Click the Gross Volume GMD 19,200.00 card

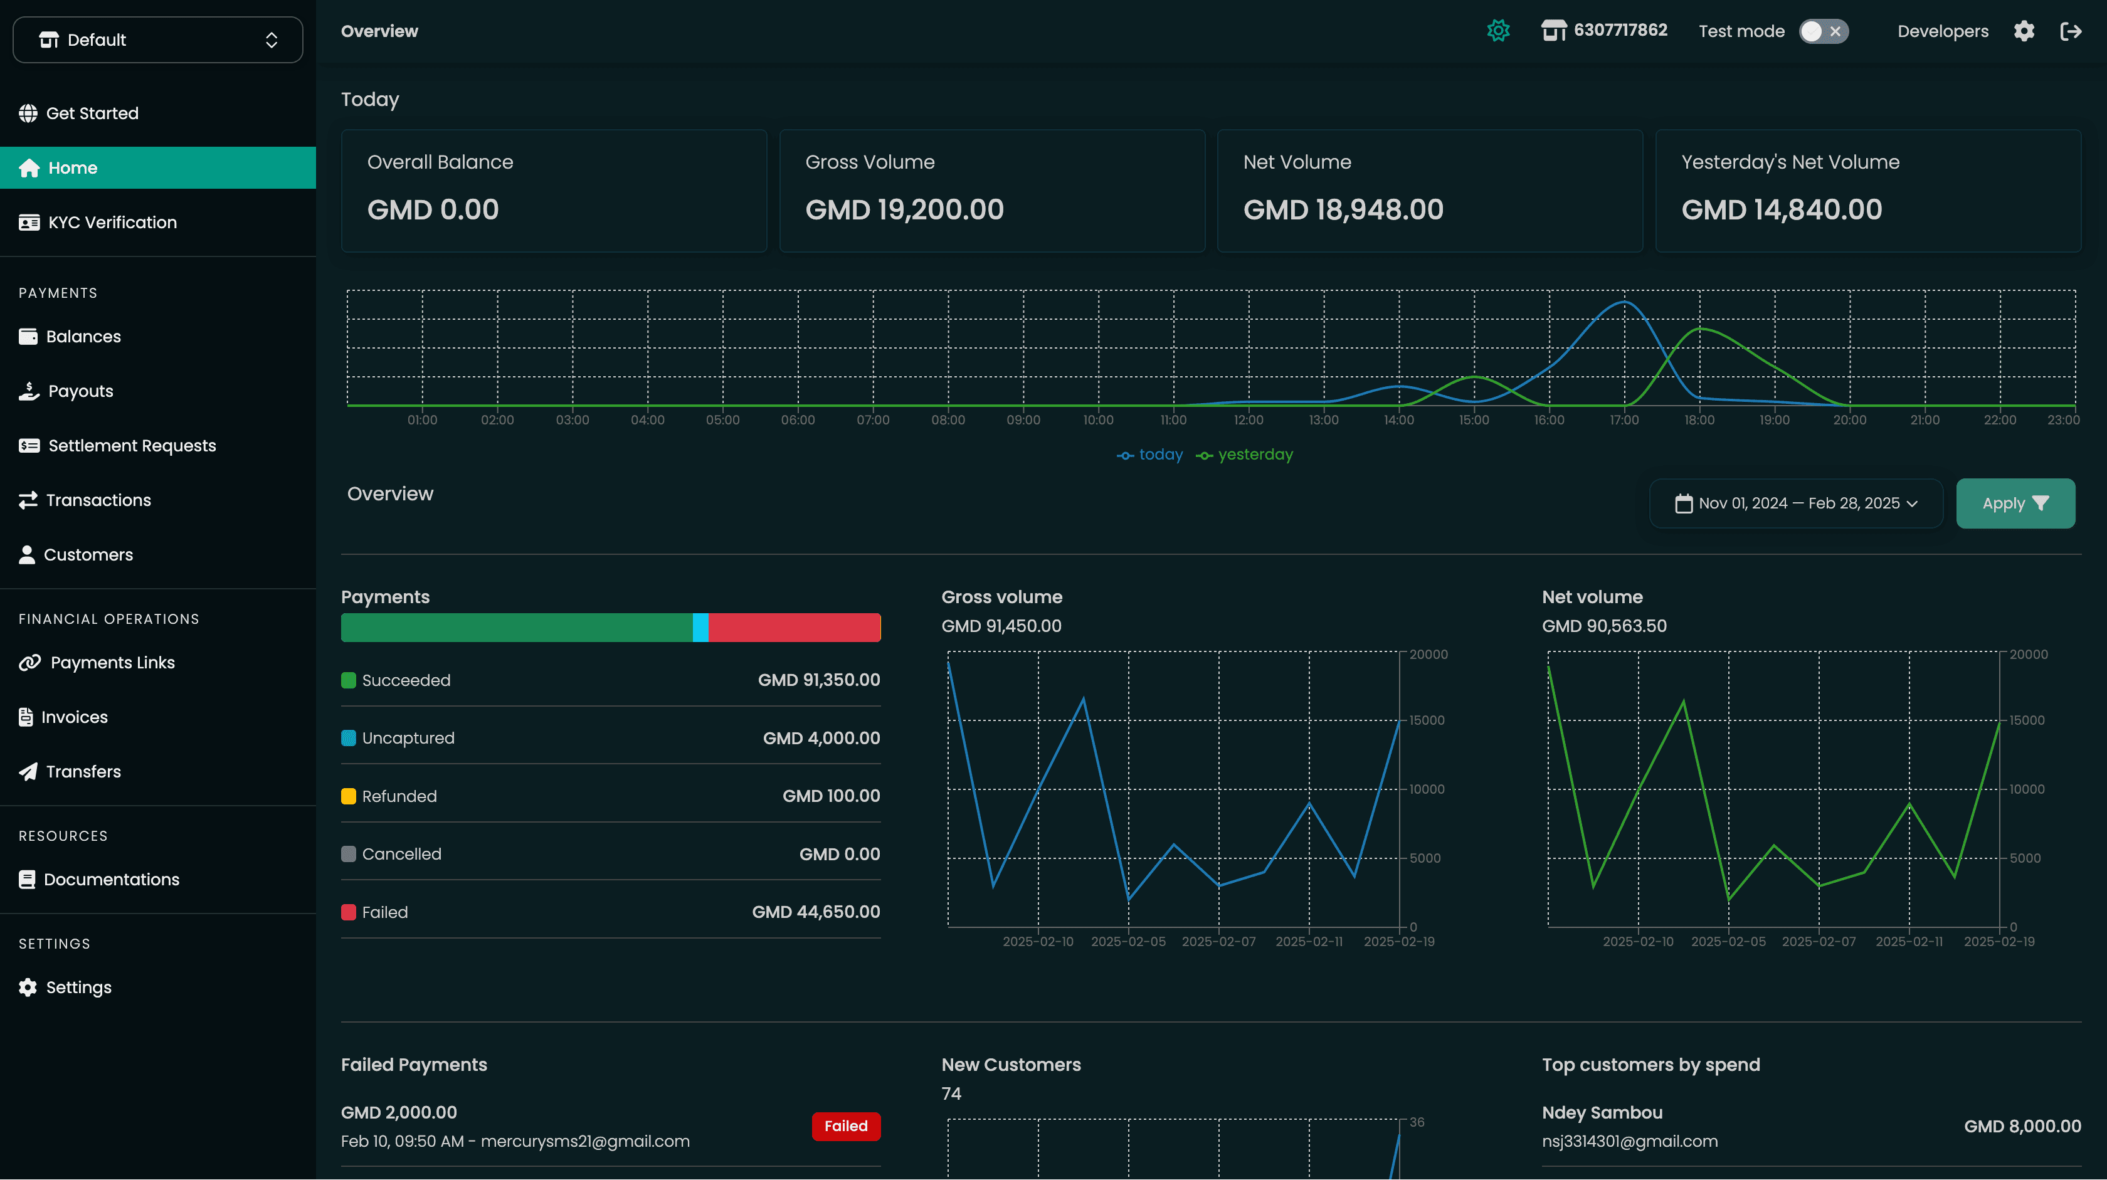992,191
